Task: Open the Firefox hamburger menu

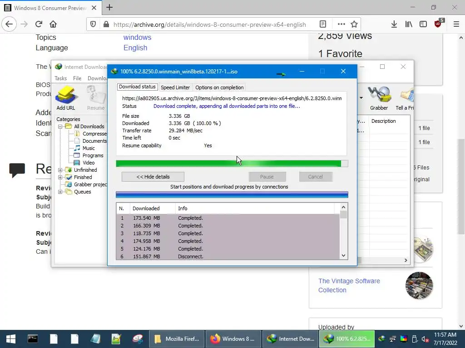Action: tap(456, 24)
